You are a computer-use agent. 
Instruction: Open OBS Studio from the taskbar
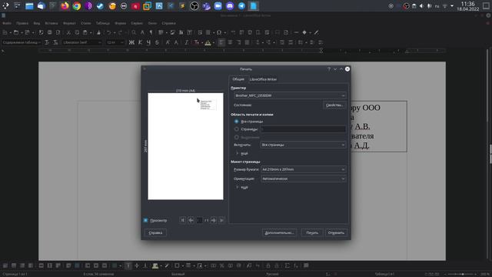click(194, 6)
